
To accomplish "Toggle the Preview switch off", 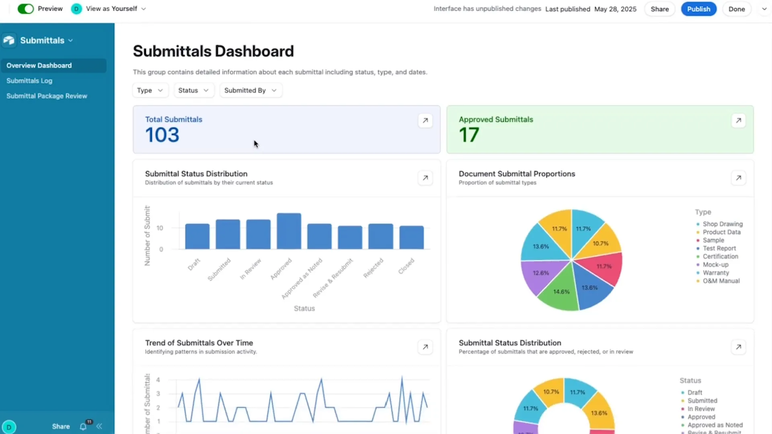I will pyautogui.click(x=26, y=9).
